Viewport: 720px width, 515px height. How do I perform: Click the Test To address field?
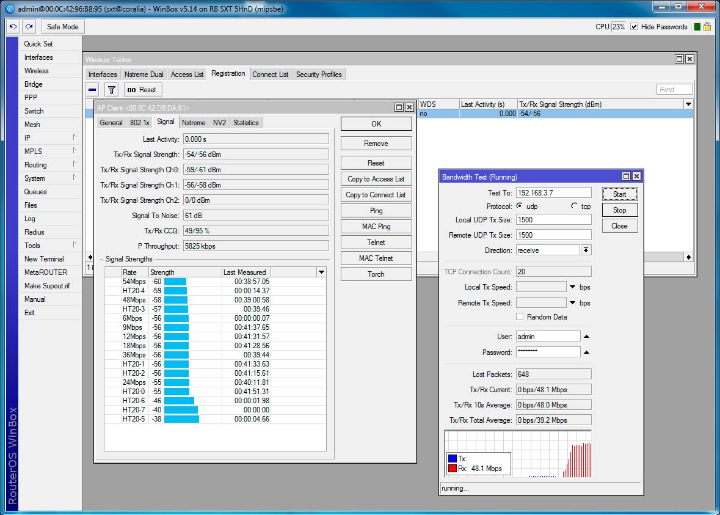tap(554, 192)
